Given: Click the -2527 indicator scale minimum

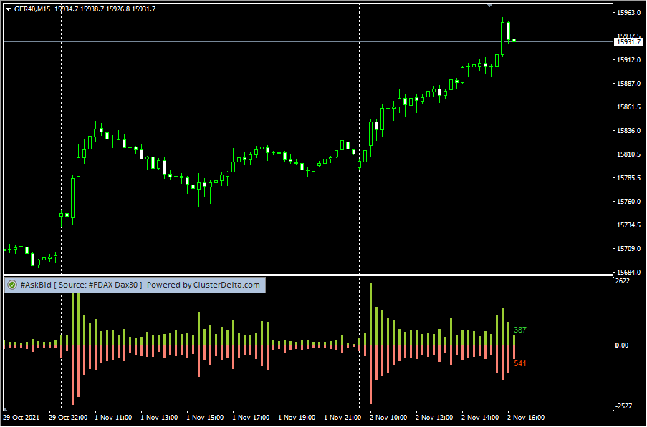Looking at the screenshot, I should point(623,406).
